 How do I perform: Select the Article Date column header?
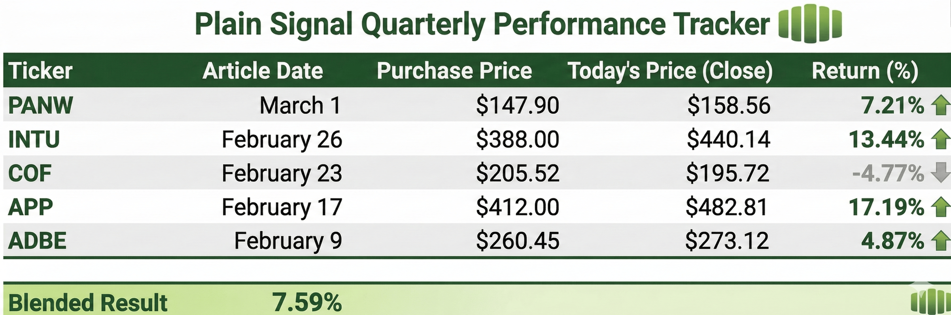[x=262, y=70]
